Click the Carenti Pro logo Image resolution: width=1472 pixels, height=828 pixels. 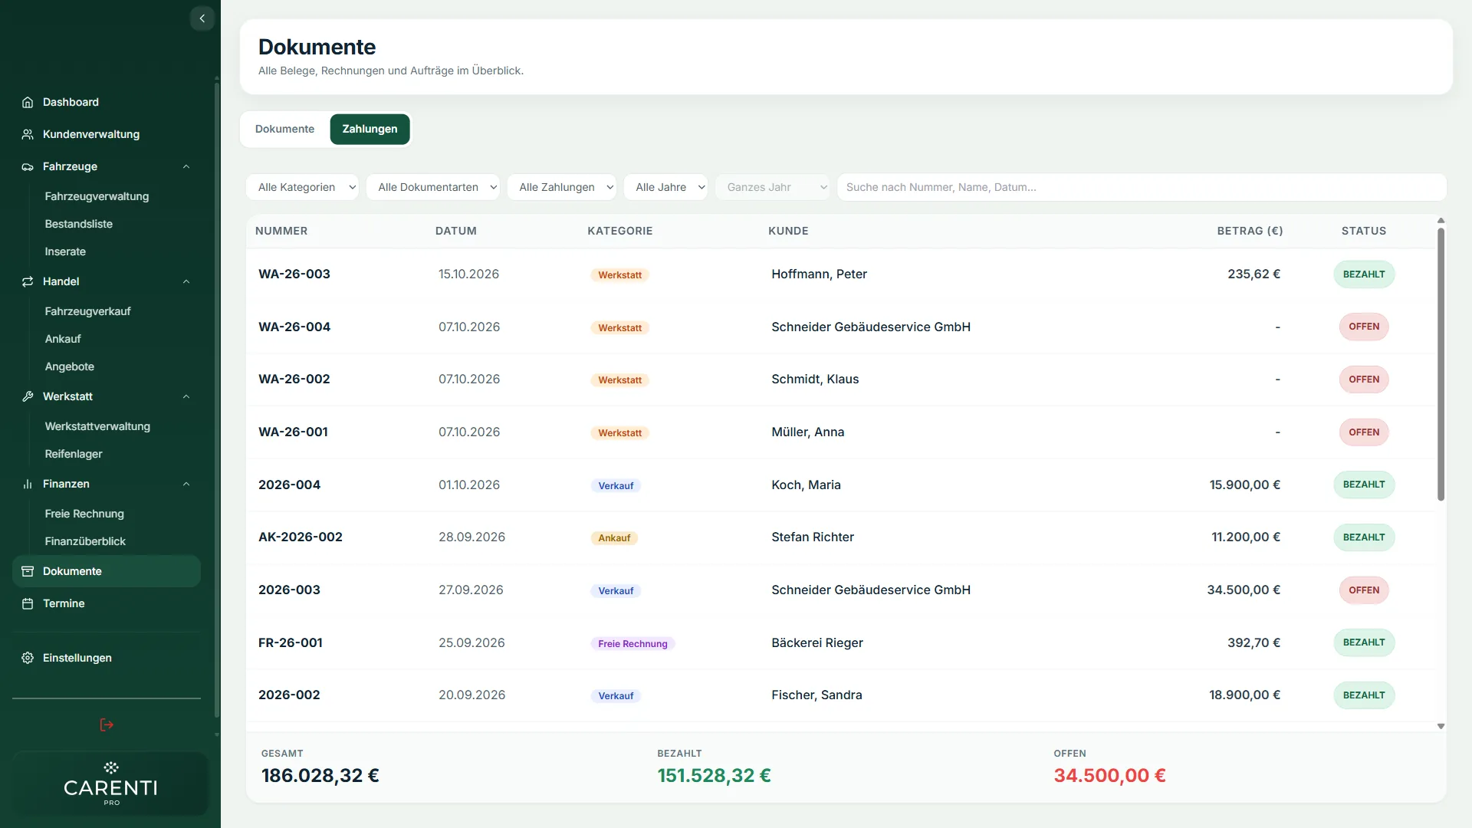(x=110, y=783)
